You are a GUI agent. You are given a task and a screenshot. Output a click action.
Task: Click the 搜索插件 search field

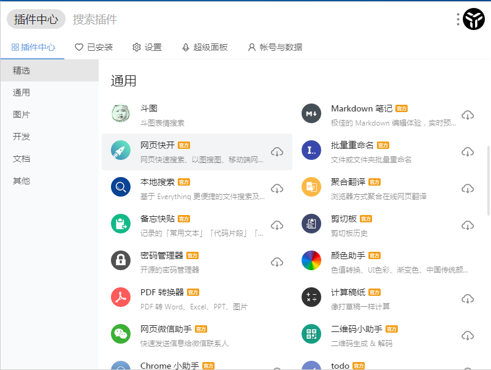184,20
